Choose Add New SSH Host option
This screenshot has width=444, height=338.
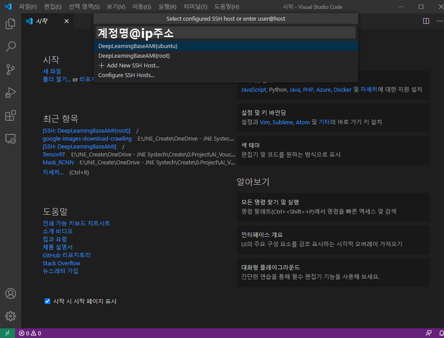click(226, 65)
